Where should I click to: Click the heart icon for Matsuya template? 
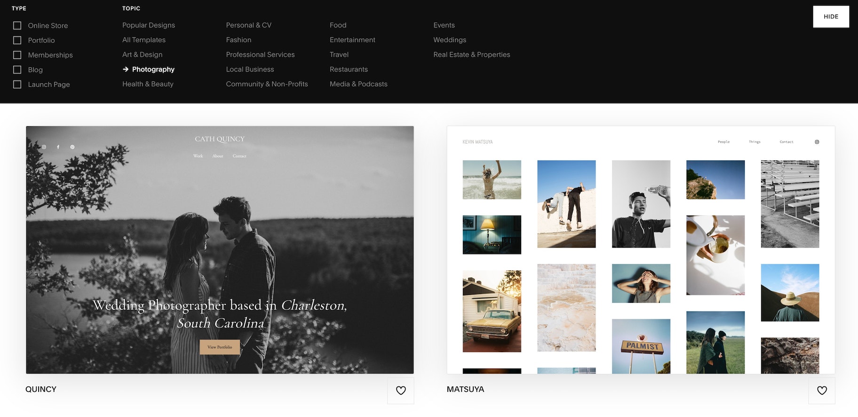tap(821, 390)
